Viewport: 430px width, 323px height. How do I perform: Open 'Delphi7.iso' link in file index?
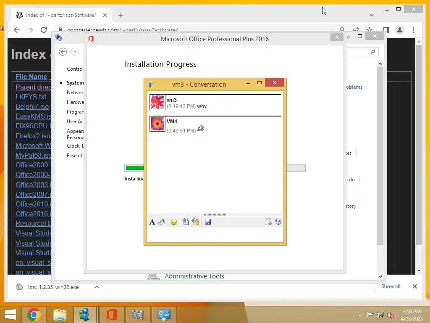click(32, 106)
